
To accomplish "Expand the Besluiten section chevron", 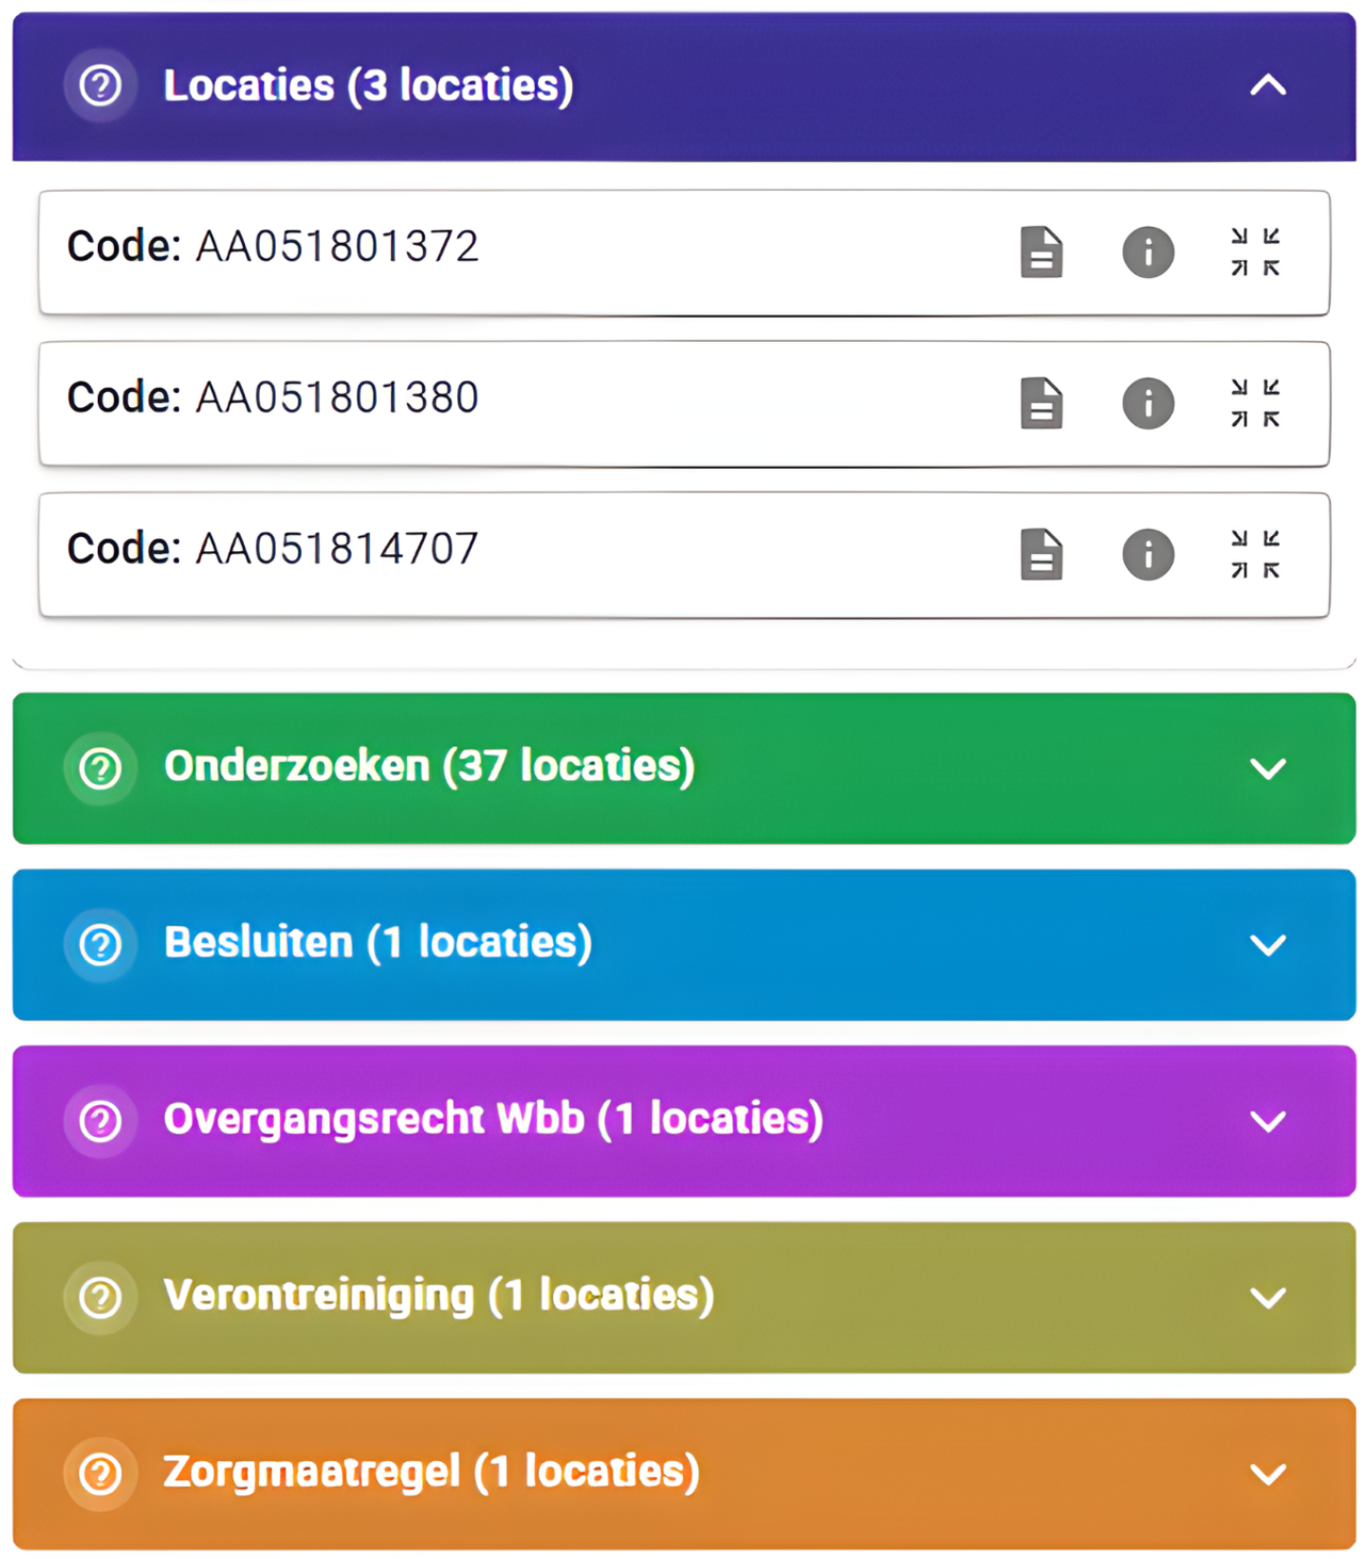I will tap(1267, 944).
